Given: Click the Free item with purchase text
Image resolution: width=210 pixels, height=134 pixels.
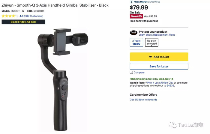Looking at the screenshot, I should [144, 21].
